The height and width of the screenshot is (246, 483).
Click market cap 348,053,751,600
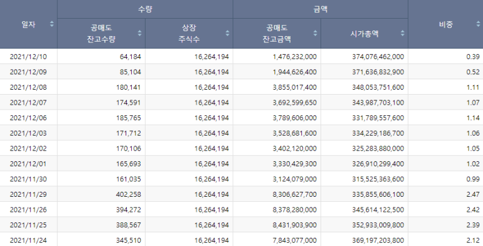tap(378, 87)
